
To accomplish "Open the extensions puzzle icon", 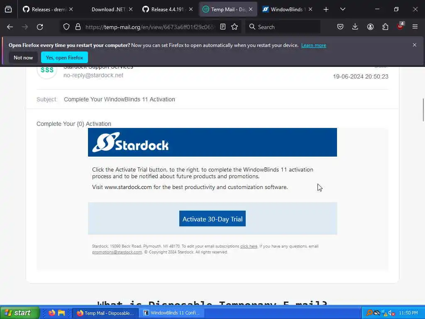I will (x=385, y=27).
